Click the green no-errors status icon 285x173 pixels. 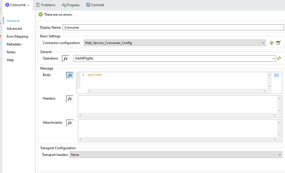point(40,14)
